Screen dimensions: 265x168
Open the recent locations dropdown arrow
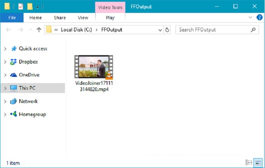[31, 30]
